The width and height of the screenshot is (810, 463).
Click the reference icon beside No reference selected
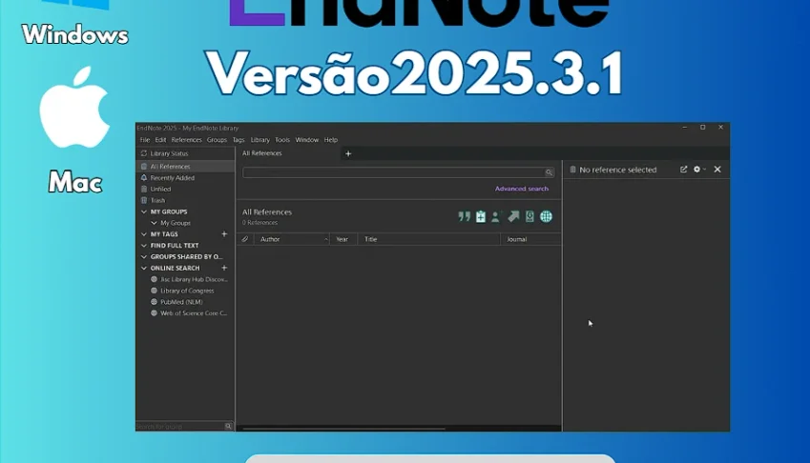(572, 170)
